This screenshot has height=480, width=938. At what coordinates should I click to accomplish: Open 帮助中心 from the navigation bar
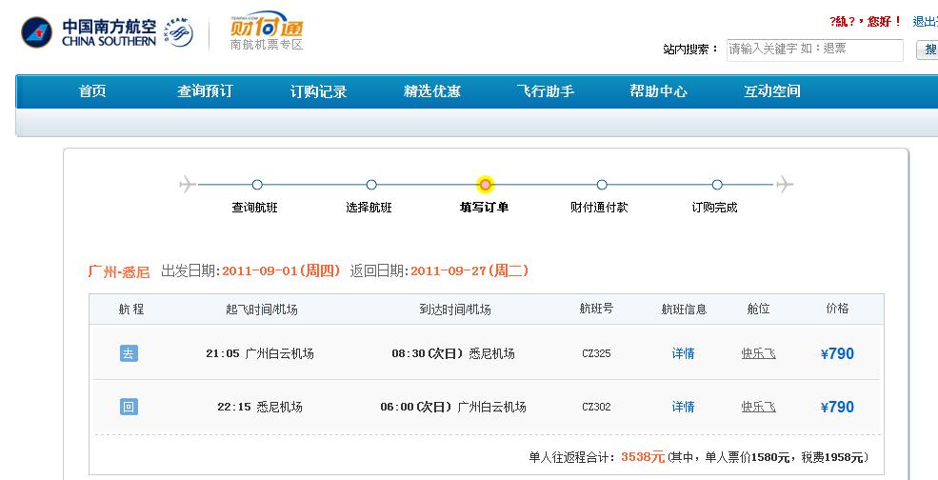[658, 91]
